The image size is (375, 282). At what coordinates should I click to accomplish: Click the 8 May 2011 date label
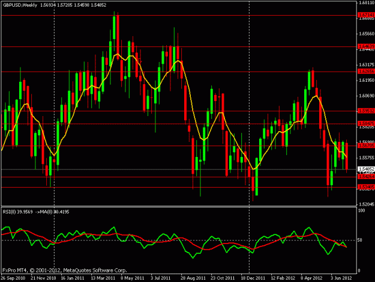coord(132,278)
